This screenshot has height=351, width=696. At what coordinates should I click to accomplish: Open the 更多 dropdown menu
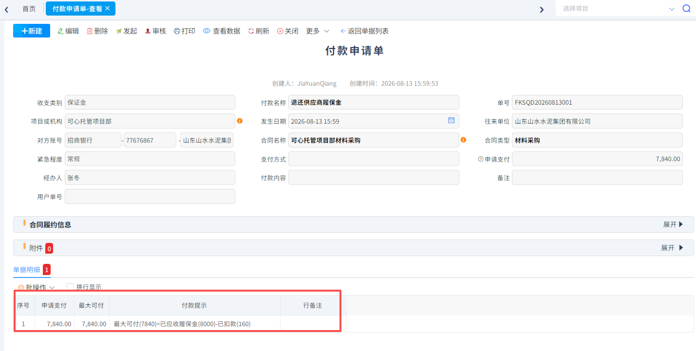click(318, 31)
